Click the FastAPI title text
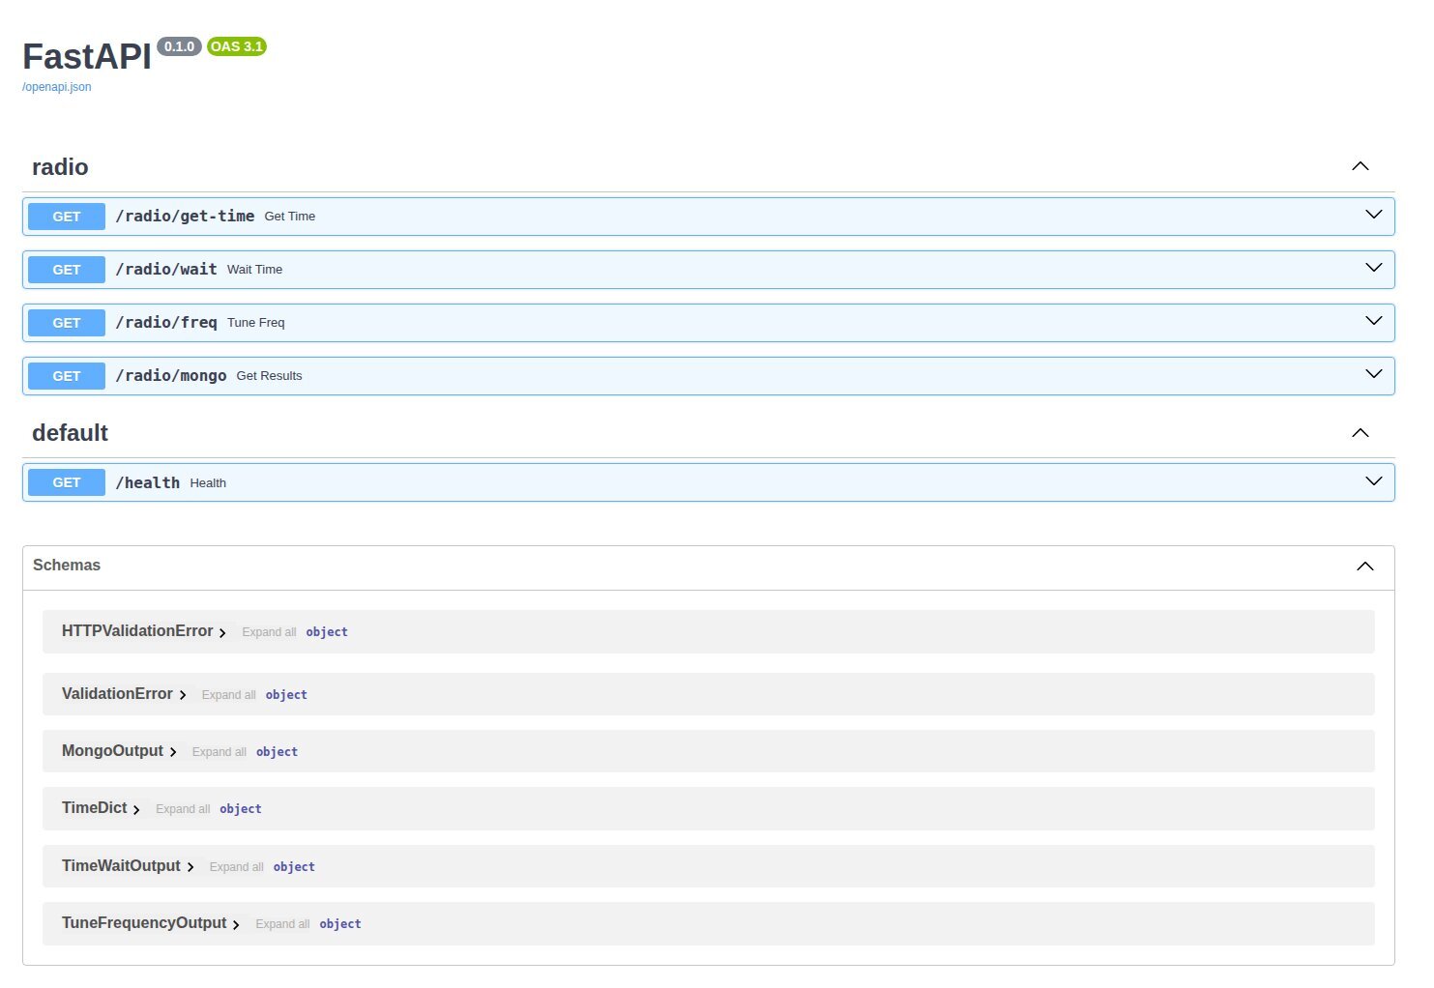1434x988 pixels. [x=86, y=56]
